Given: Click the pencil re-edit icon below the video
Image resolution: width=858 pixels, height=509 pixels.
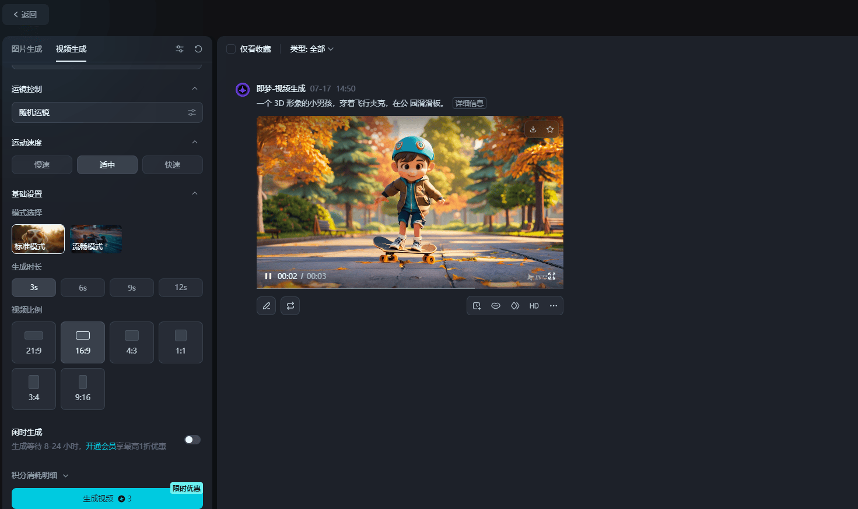Looking at the screenshot, I should tap(267, 306).
